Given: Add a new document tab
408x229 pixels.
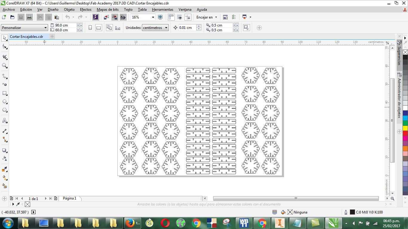Looking at the screenshot, I should coord(52,37).
